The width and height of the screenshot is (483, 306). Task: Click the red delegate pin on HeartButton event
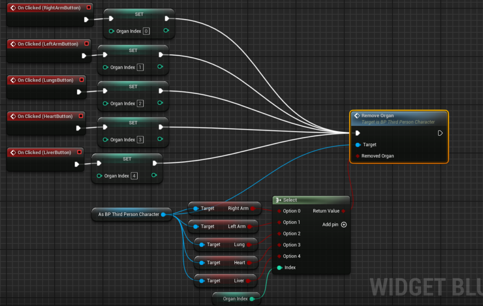tap(81, 116)
